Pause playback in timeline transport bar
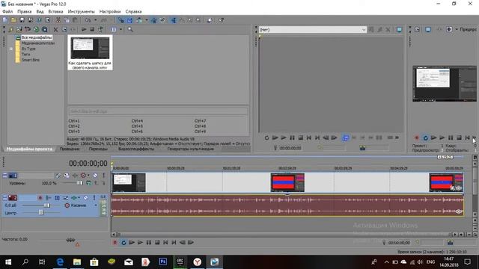The image size is (479, 269). 149,242
